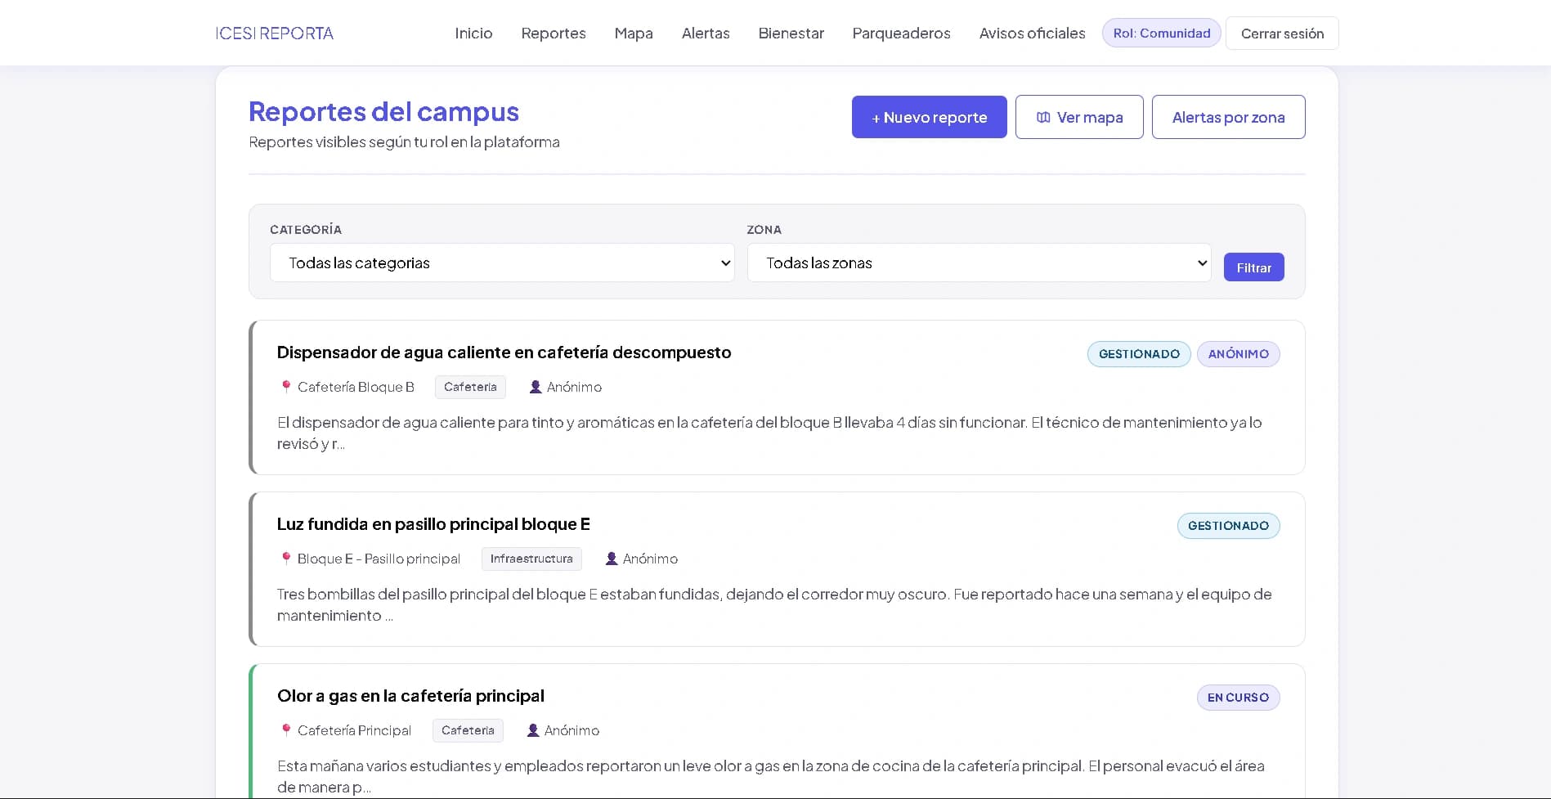Click user icon in dispensador report row
Screen dimensions: 1551x799
click(536, 387)
